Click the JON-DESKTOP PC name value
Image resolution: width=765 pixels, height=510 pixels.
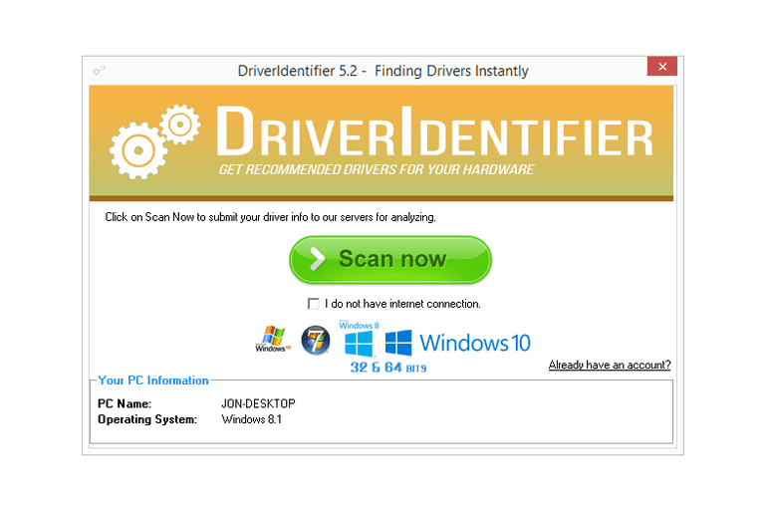pyautogui.click(x=258, y=403)
